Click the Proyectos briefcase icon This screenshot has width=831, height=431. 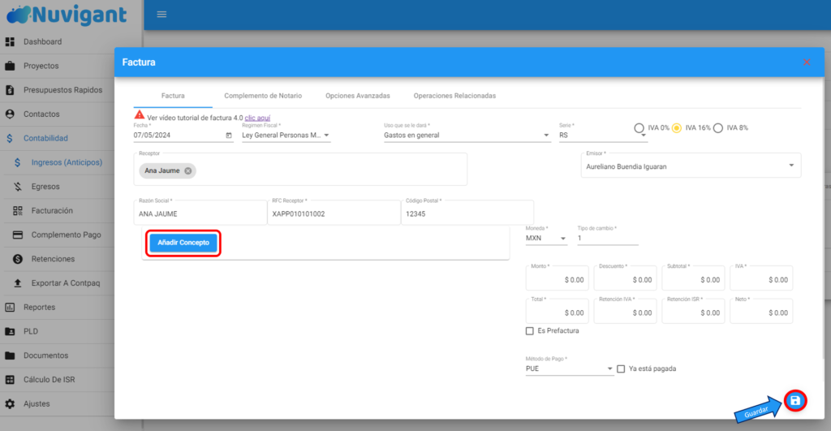10,66
